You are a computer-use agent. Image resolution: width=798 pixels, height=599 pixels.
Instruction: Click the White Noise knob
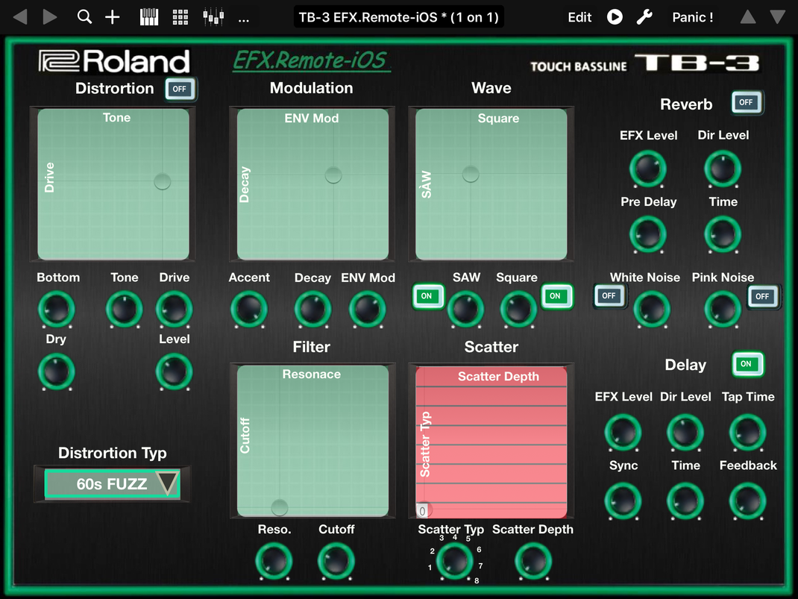(652, 309)
